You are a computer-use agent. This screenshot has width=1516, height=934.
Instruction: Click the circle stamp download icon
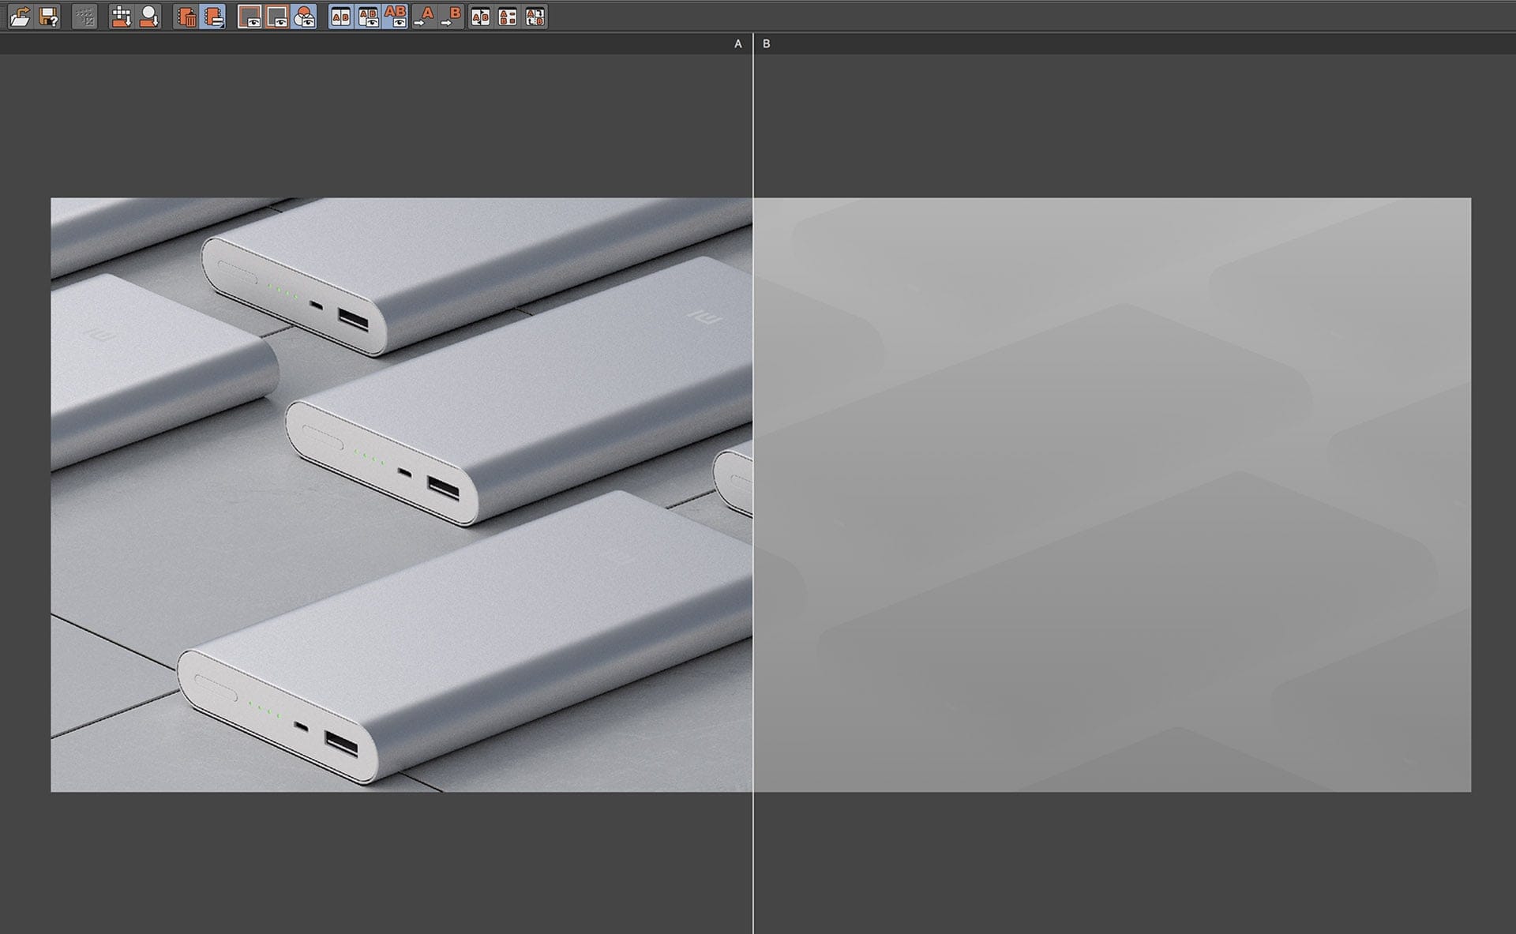coord(148,17)
